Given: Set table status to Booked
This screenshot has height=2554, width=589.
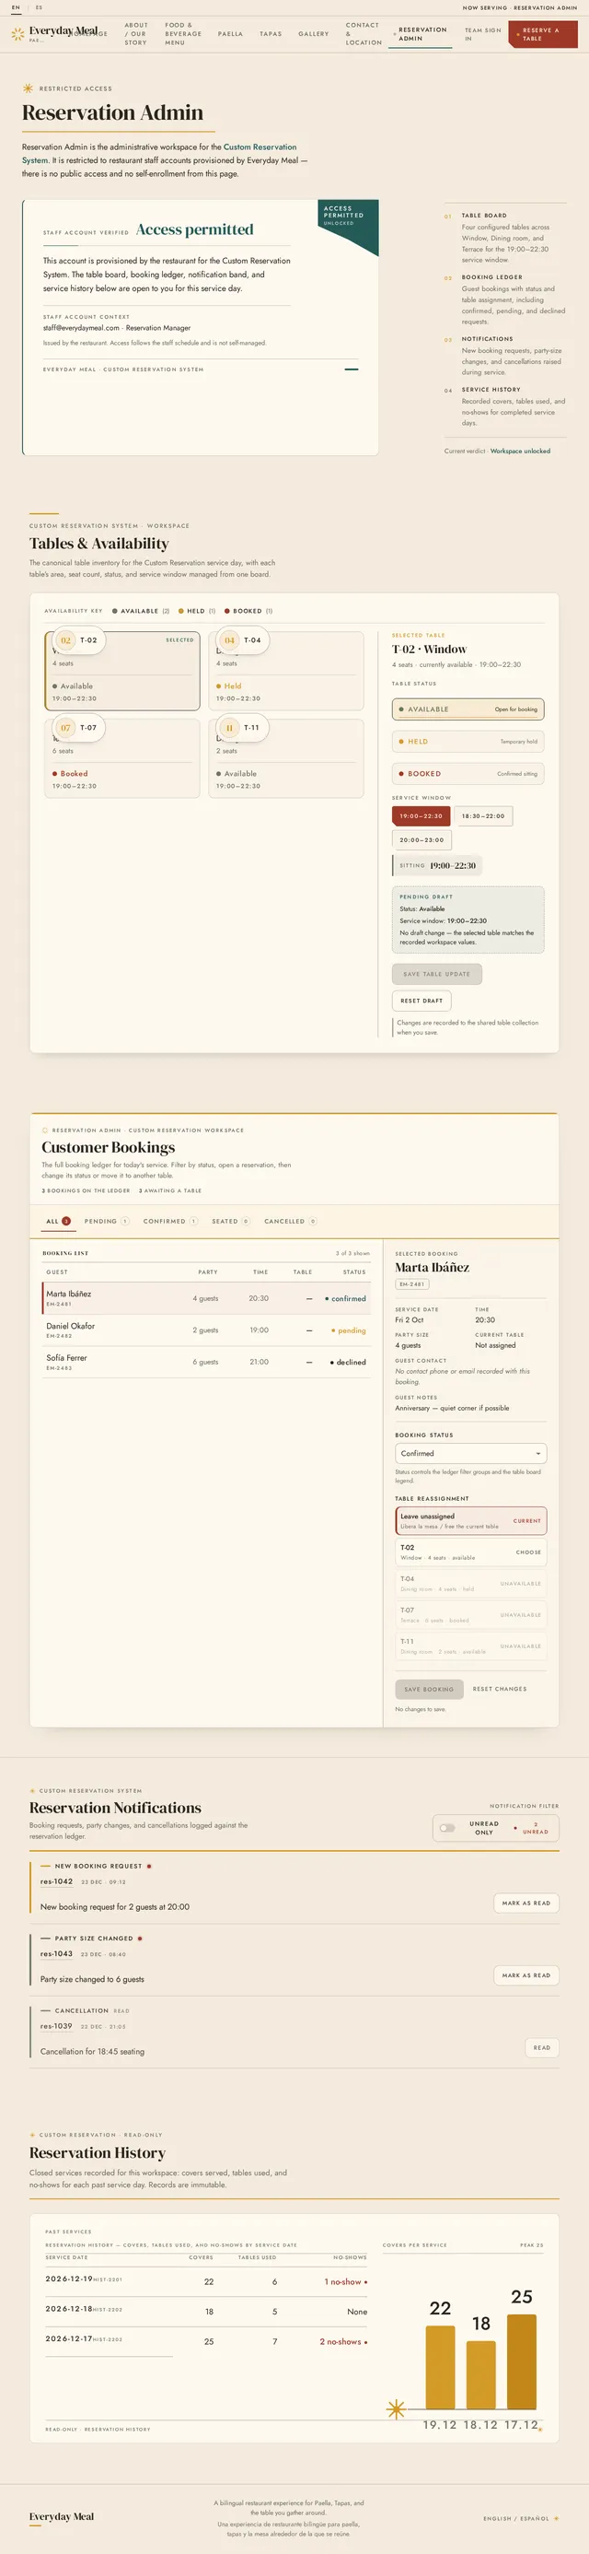Looking at the screenshot, I should pyautogui.click(x=468, y=773).
